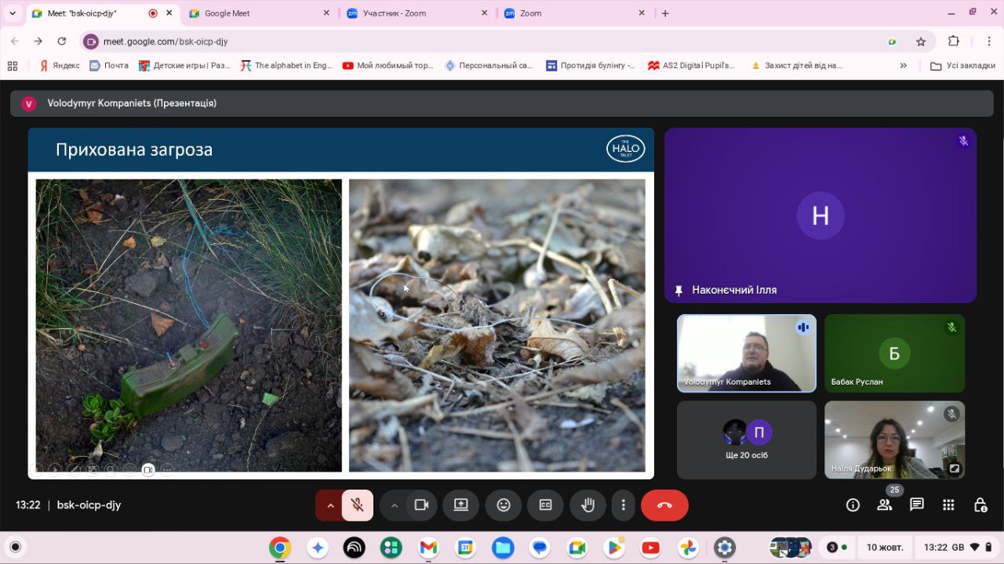
Task: Open the activities grid icon
Action: point(948,505)
